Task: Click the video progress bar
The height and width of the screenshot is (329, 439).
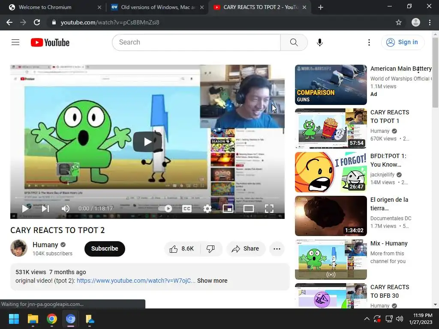Action: [x=147, y=198]
